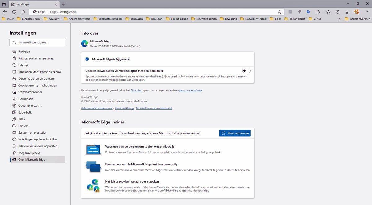Open Toegankelijkheid settings
The width and height of the screenshot is (372, 205).
[37, 153]
